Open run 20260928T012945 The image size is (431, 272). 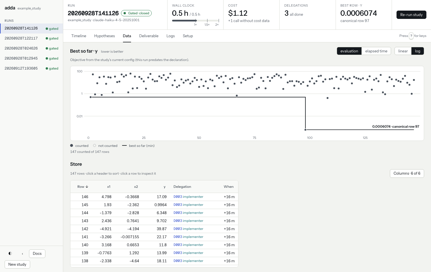click(x=32, y=58)
